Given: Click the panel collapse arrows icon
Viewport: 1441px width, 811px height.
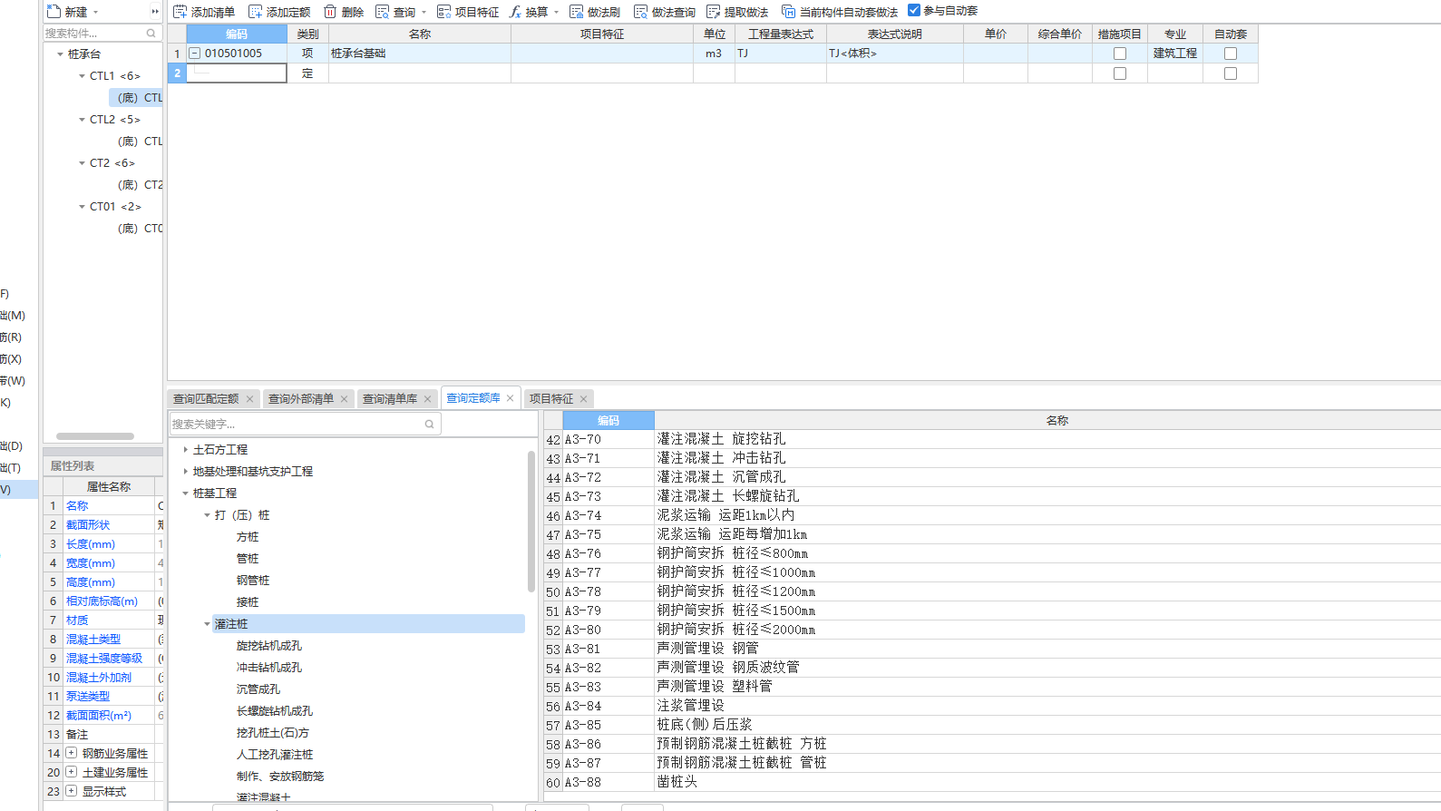Looking at the screenshot, I should tap(155, 12).
